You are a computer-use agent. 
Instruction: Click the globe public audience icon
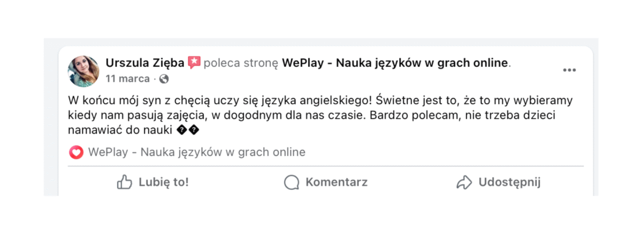[x=164, y=79]
